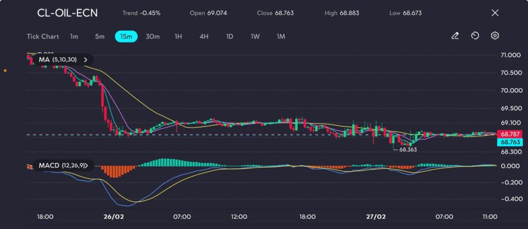
Task: Select the drawing pencil tool
Action: point(455,36)
